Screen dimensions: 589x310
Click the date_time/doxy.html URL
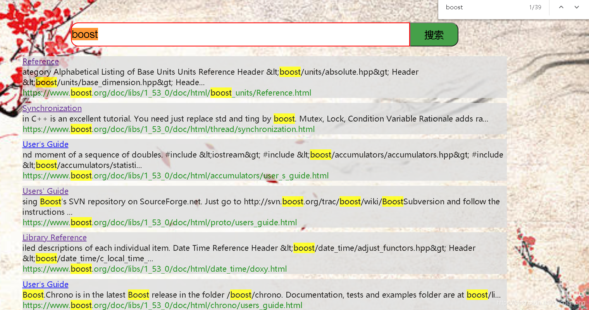155,269
